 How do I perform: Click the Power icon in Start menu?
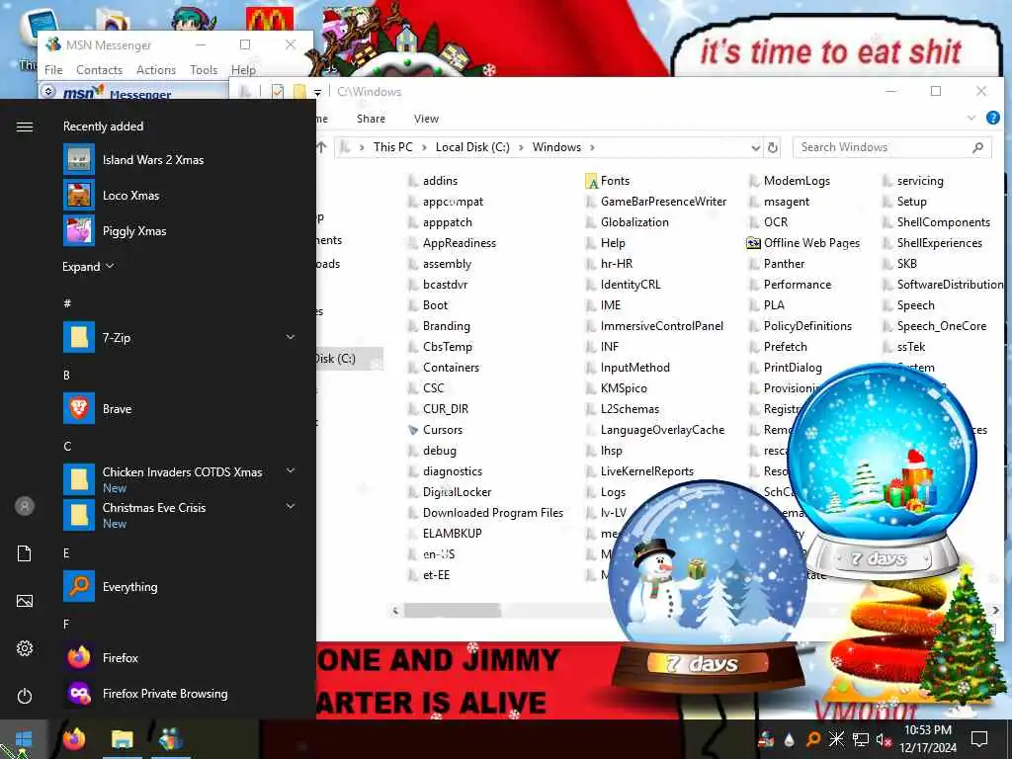click(x=25, y=696)
